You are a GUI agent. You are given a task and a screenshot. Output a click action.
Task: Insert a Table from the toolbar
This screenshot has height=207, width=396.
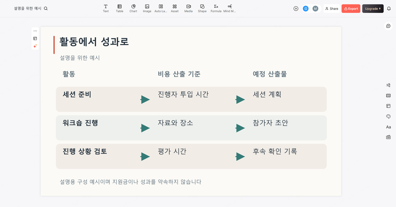pos(119,8)
